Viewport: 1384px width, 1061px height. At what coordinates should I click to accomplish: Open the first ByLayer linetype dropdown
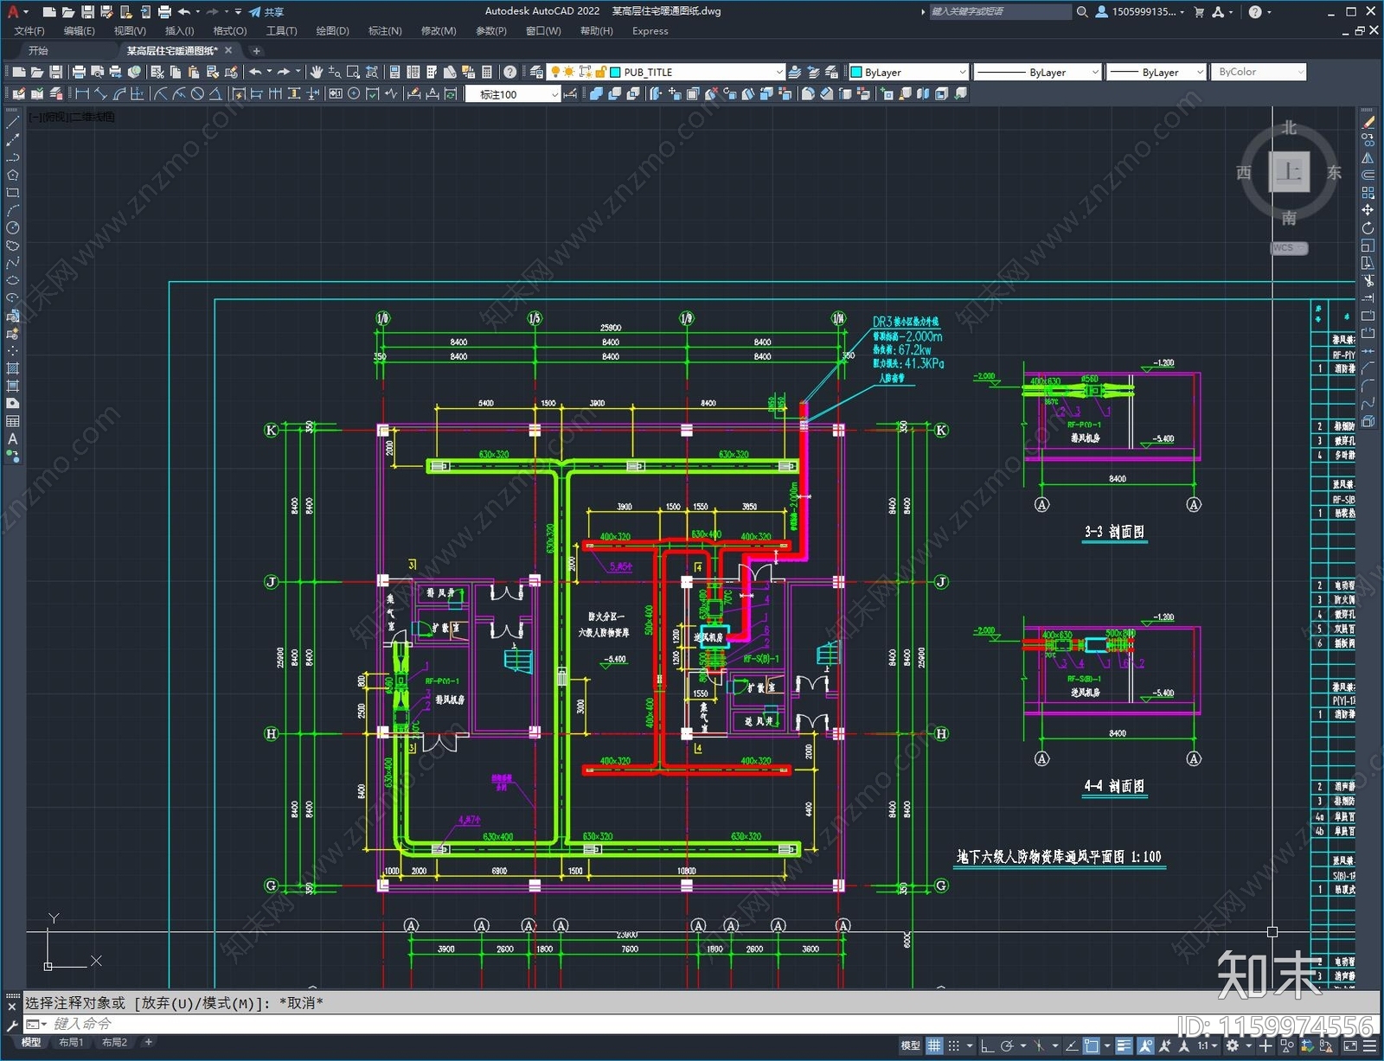(1094, 72)
